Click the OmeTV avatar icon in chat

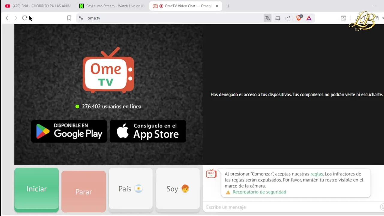(211, 173)
